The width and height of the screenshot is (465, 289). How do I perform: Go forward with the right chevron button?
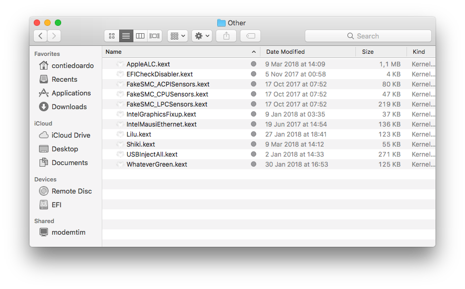click(x=54, y=36)
